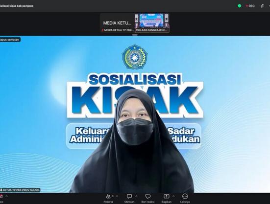Click the Hapus sematan unpin button
Image resolution: width=270 pixels, height=204 pixels.
pos(10,40)
